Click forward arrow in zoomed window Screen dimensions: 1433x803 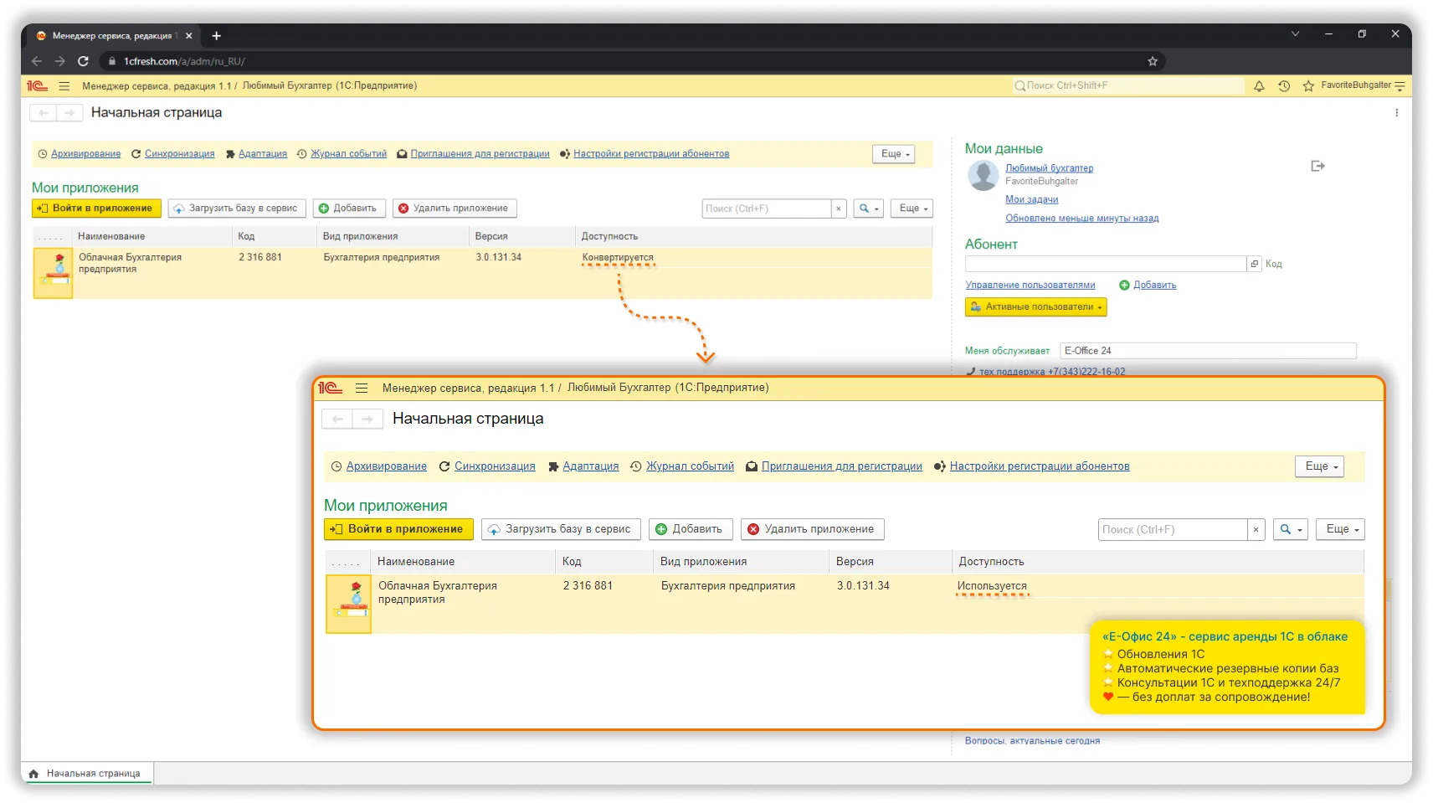[x=367, y=419]
